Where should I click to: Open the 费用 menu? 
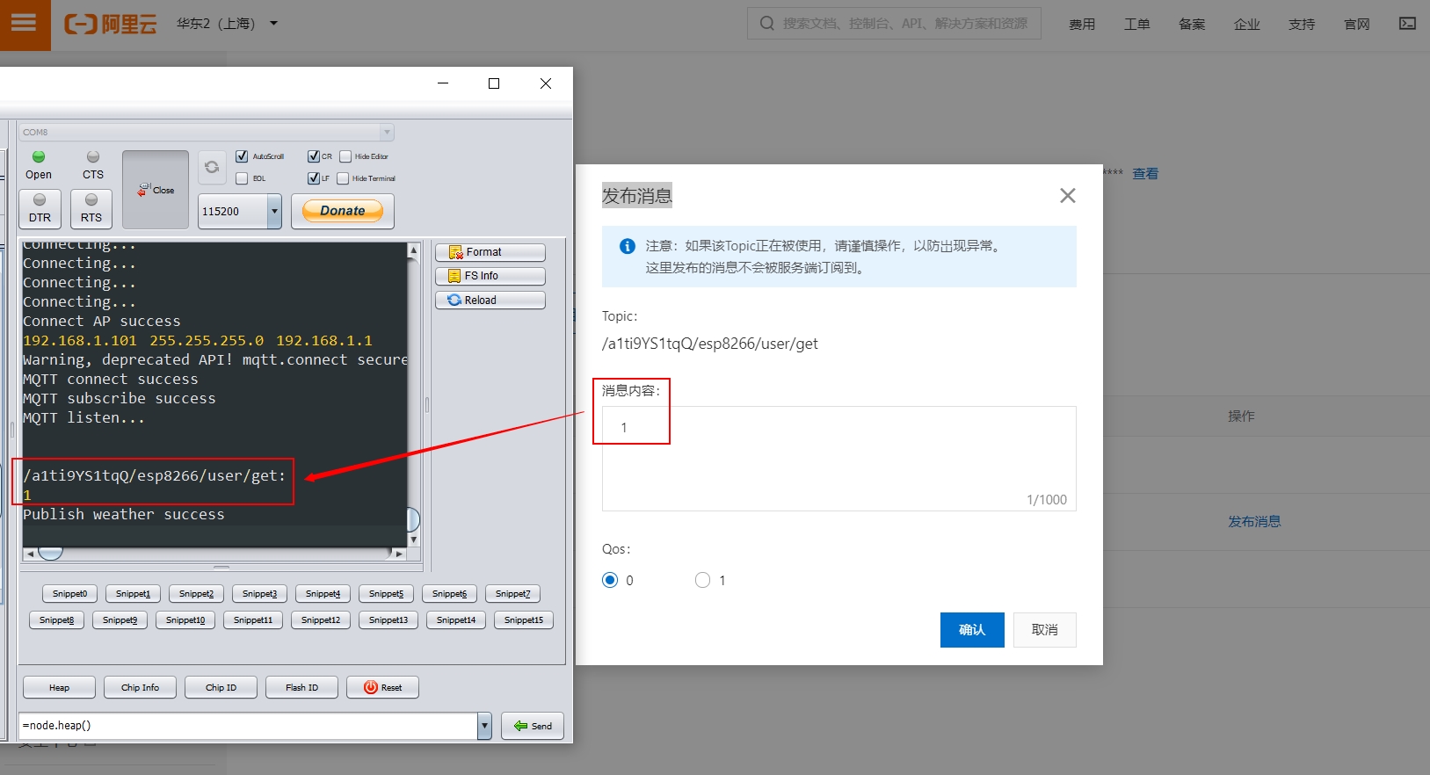pos(1082,25)
